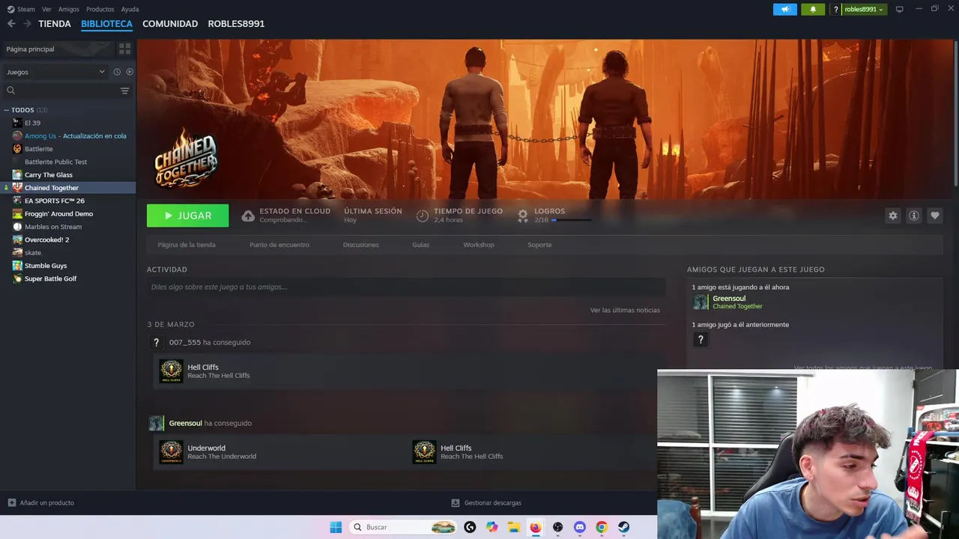Open the Workshop link

(479, 245)
